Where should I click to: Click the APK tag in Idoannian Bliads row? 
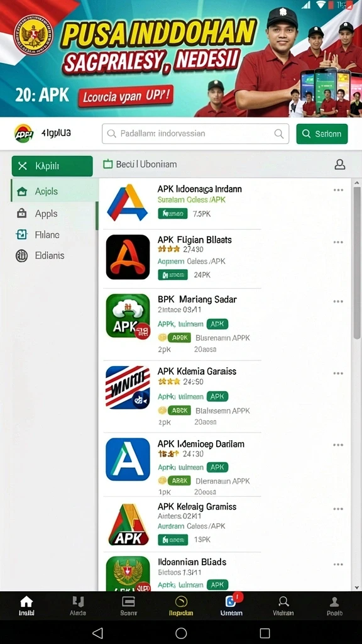pos(217,585)
